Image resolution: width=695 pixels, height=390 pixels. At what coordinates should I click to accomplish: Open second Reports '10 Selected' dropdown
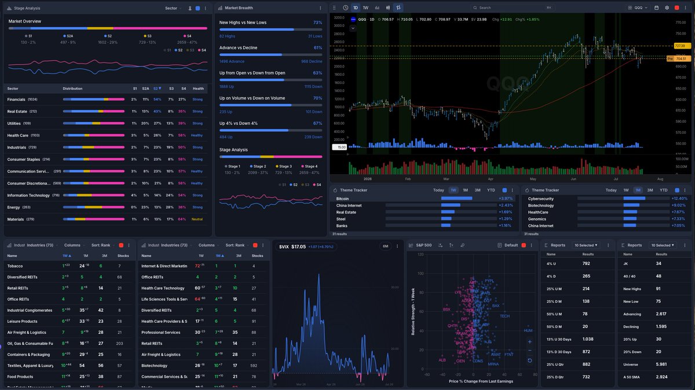click(663, 245)
